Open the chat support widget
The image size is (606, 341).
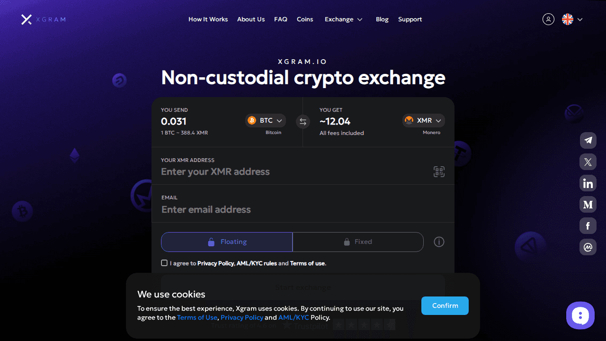point(580,315)
